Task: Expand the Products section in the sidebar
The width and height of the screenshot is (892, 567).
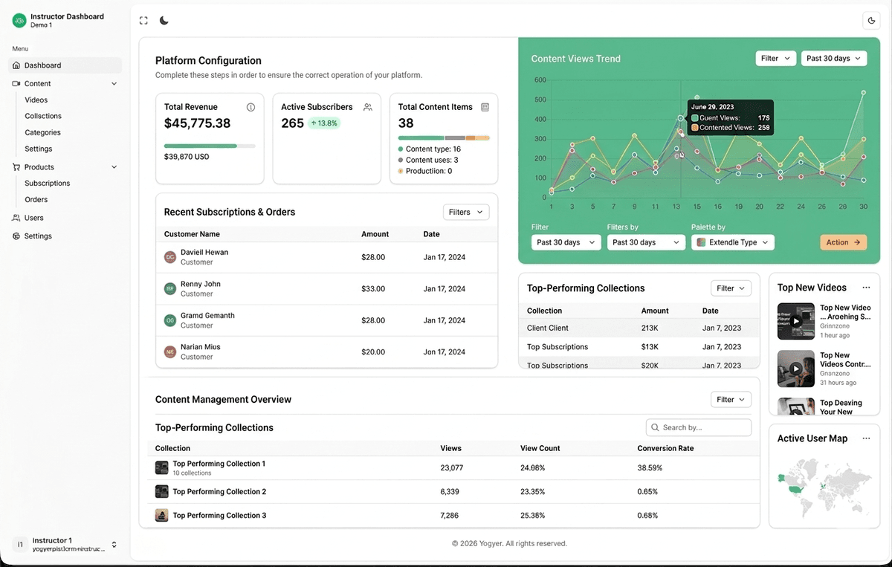Action: pos(113,167)
